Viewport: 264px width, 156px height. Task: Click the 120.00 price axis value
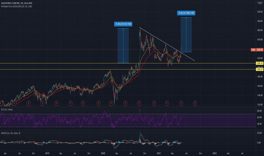(260, 105)
